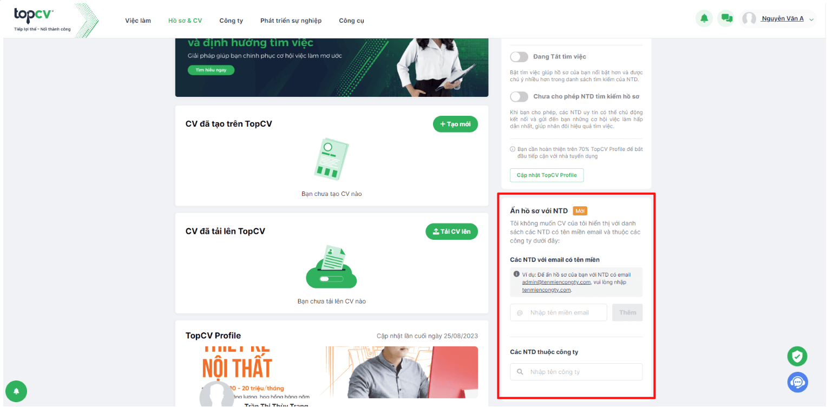
Task: Expand the account dropdown arrow beside Nguyễn Văn A
Action: [x=811, y=19]
